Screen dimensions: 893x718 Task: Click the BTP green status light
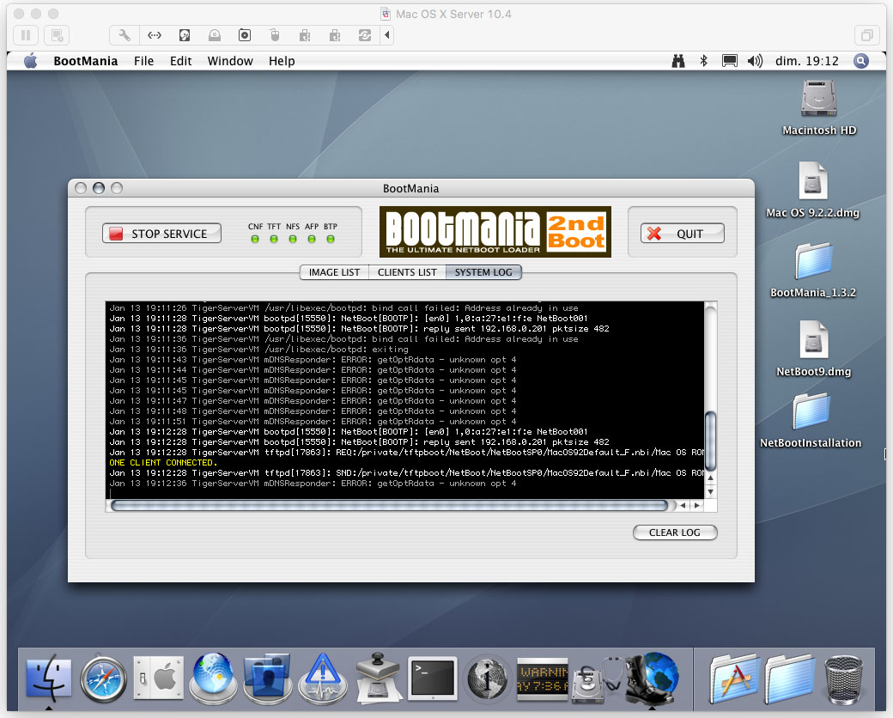pos(331,240)
